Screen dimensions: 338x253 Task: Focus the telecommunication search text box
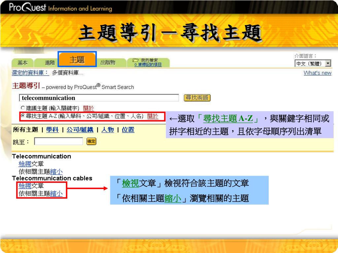[99, 98]
